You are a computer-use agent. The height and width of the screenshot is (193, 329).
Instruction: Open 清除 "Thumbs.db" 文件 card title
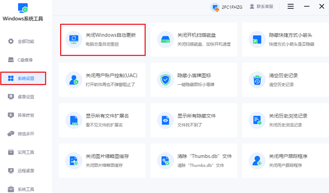click(x=205, y=156)
